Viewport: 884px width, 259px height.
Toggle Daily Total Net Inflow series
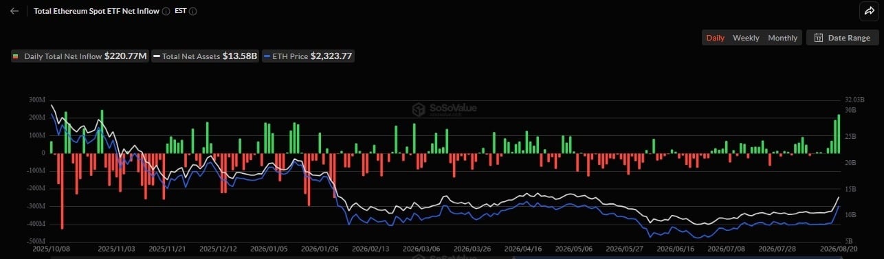(80, 56)
